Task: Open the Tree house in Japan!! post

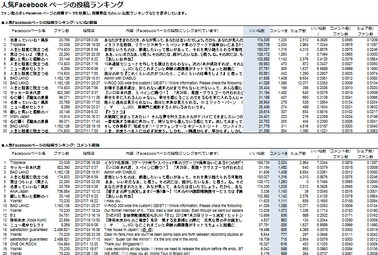Action: [x=129, y=230]
